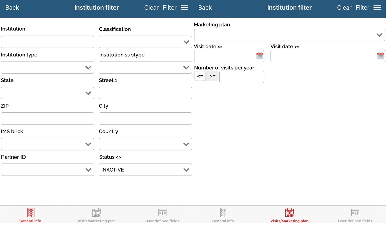Viewport: 386px width, 225px height.
Task: Tap User defined fields sliders icon on left screen
Action: (162, 212)
